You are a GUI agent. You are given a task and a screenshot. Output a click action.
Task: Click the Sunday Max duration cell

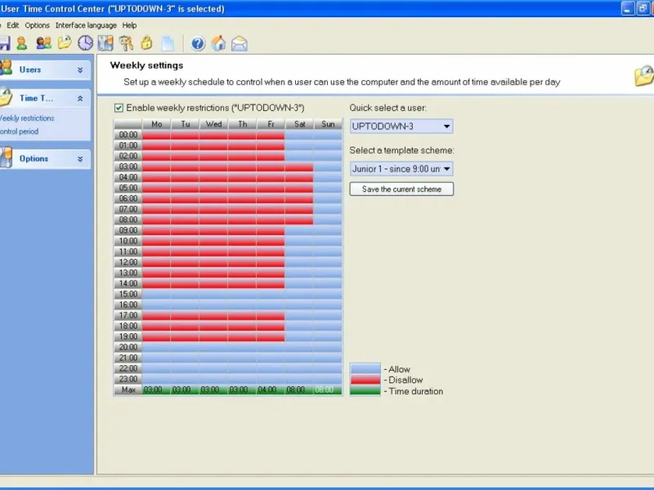point(328,390)
